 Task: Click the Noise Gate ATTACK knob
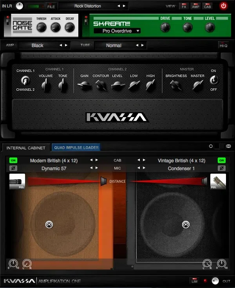(x=56, y=28)
